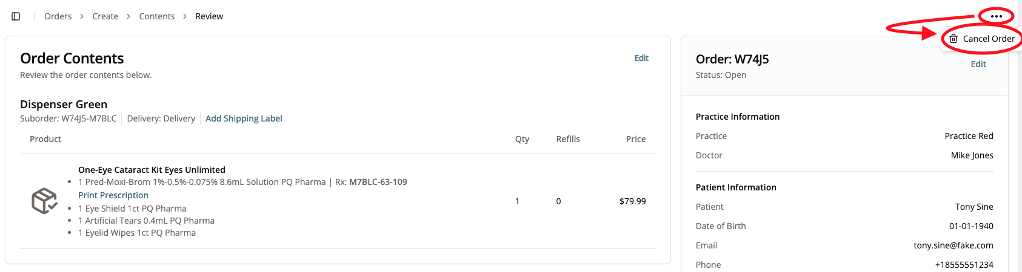Click the Review breadcrumb item
1022x272 pixels.
click(209, 16)
